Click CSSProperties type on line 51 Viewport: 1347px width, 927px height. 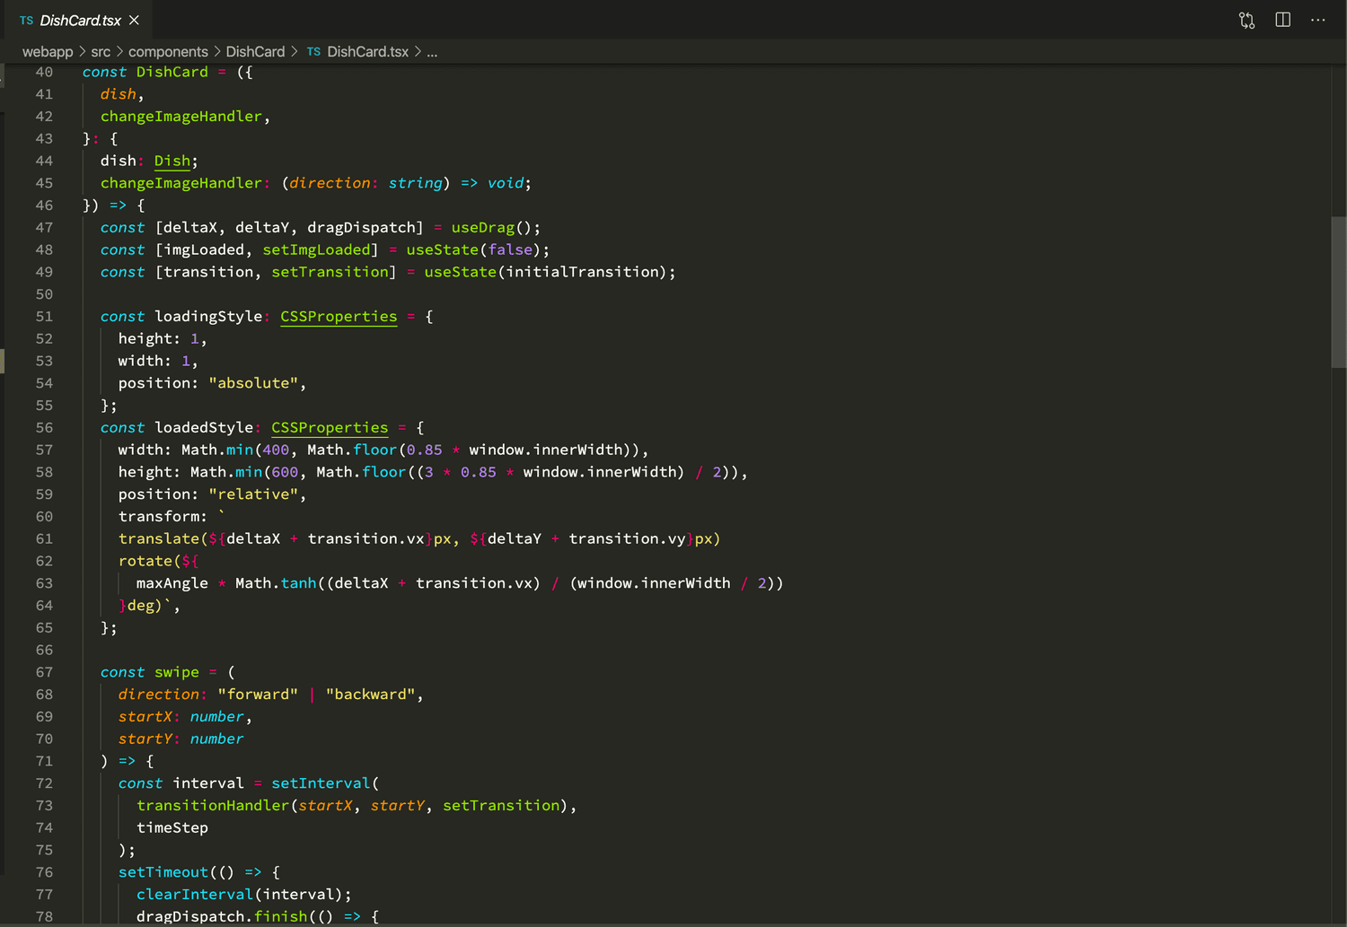click(339, 317)
